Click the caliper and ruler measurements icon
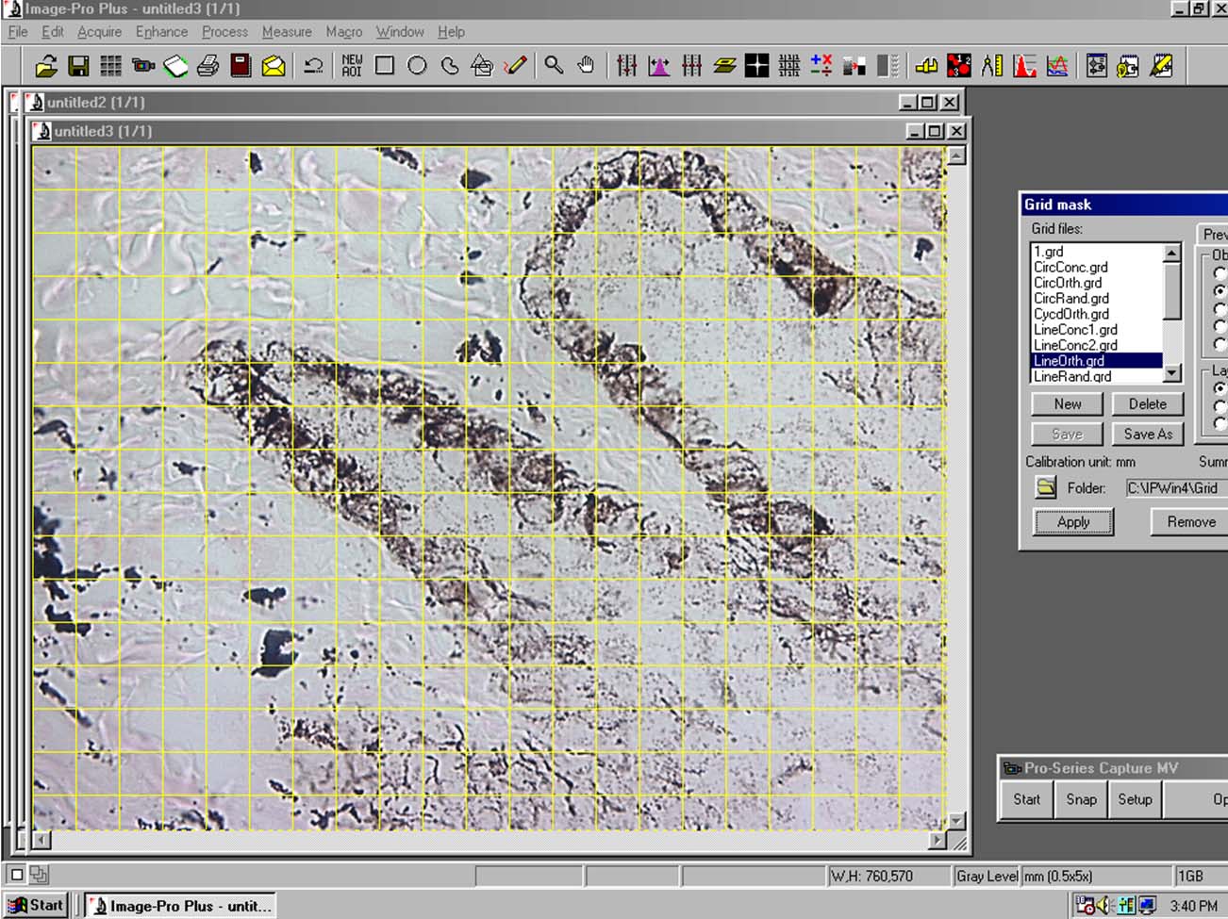1228x919 pixels. pos(991,66)
